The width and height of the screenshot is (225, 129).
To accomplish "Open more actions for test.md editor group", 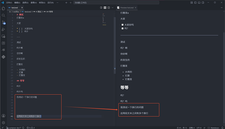I will pos(112,7).
